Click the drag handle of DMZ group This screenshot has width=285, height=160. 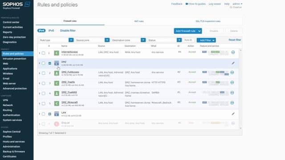(x=40, y=63)
